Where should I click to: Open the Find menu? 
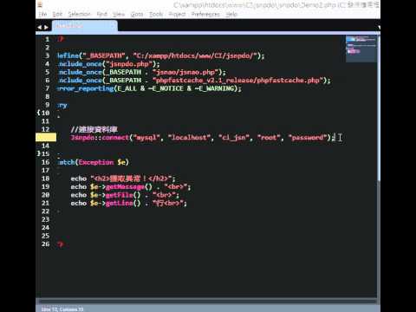[x=101, y=14]
